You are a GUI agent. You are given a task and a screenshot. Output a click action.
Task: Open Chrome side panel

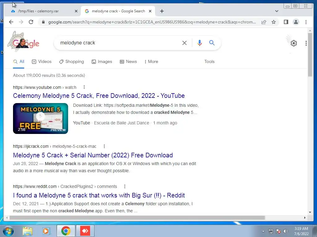pyautogui.click(x=286, y=22)
